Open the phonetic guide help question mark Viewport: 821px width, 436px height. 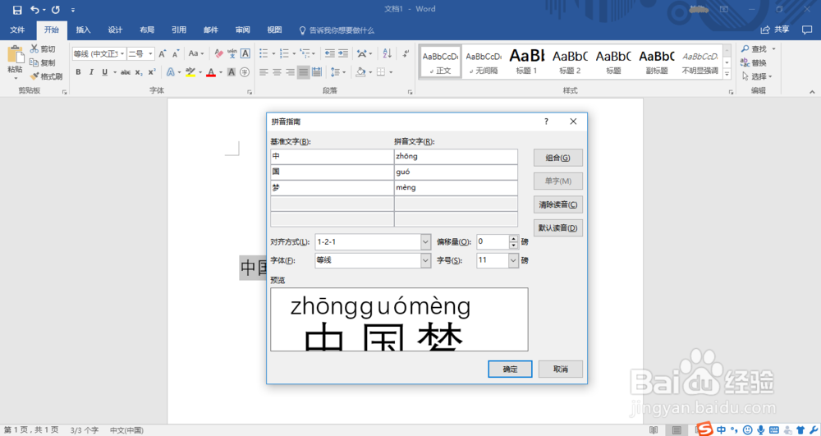click(x=546, y=122)
